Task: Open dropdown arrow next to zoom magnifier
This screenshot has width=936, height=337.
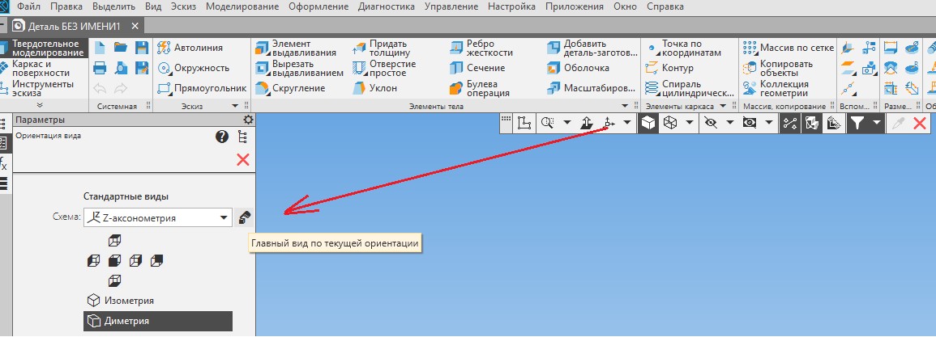Action: (x=566, y=124)
